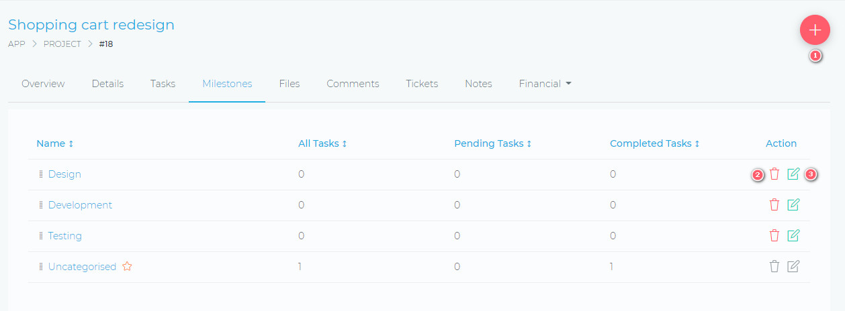
Task: Delete the Testing milestone
Action: click(x=774, y=236)
